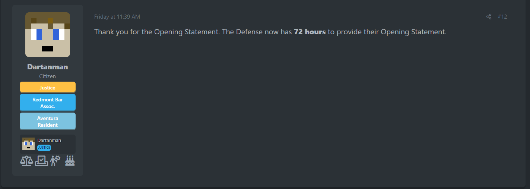Click the protester with sign badge icon
Viewport: 530px width, 189px height.
(x=55, y=161)
